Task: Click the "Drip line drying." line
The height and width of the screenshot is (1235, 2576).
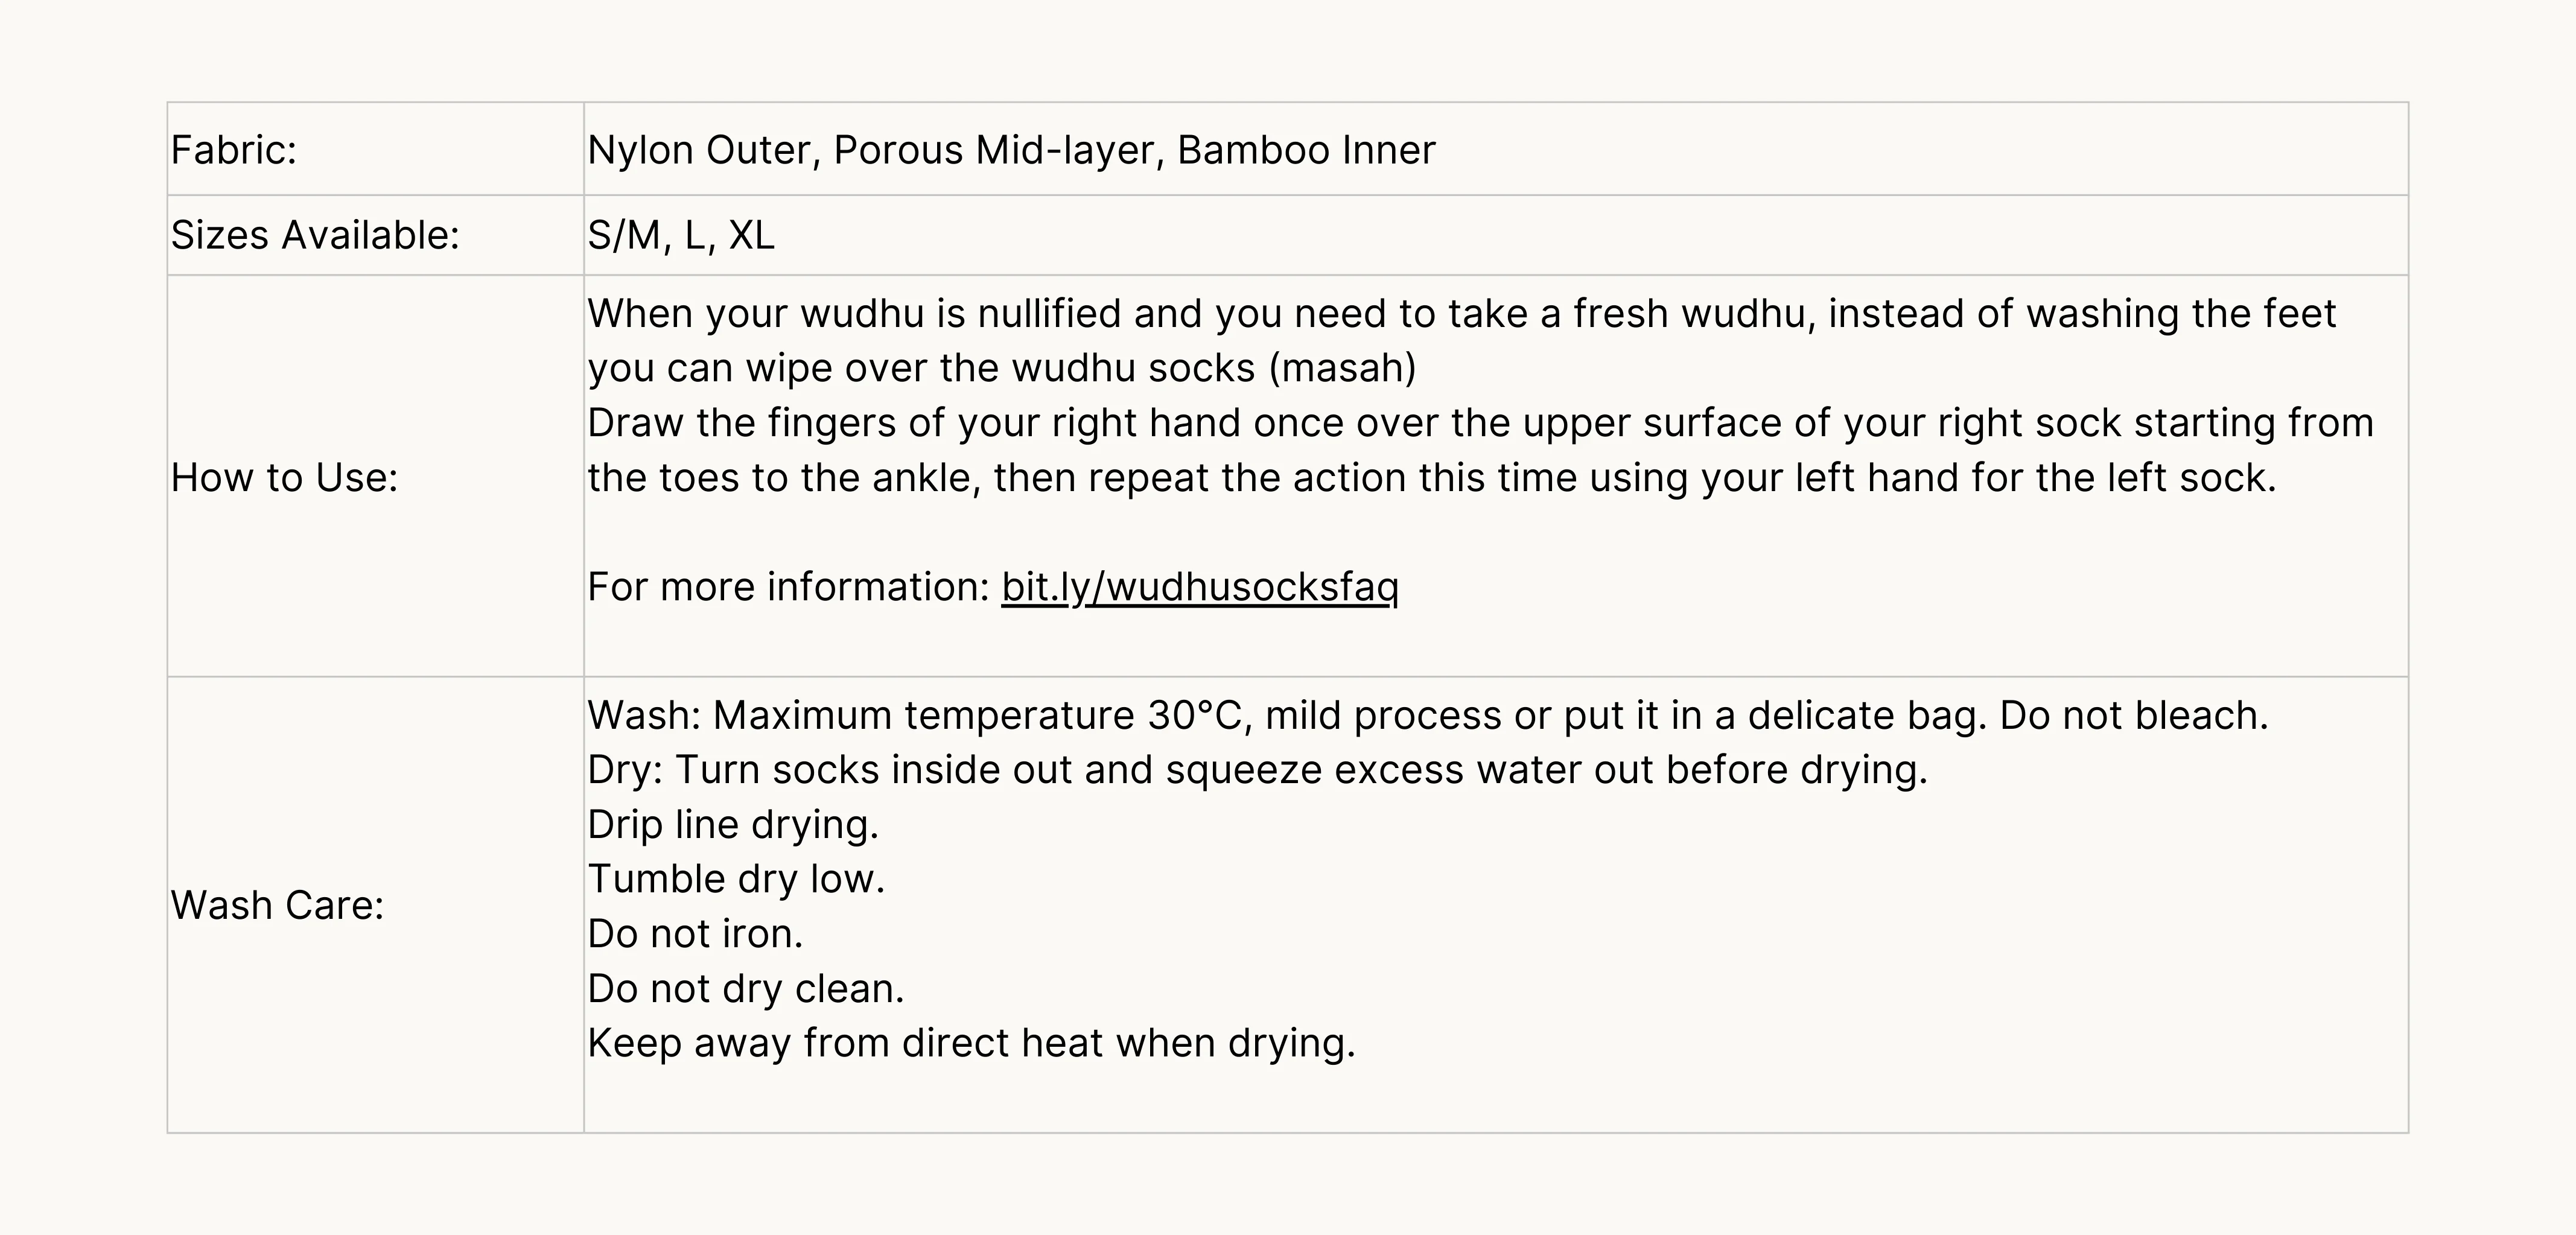Action: click(x=733, y=825)
